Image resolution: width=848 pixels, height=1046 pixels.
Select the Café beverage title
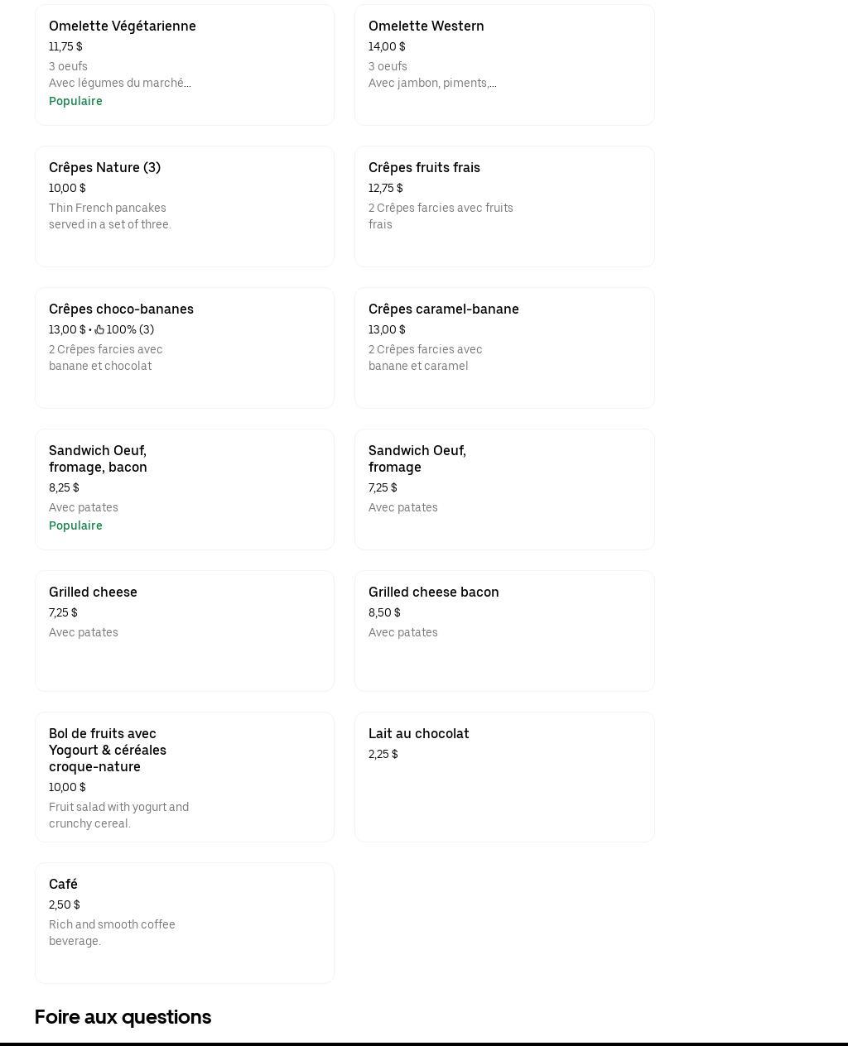(63, 885)
